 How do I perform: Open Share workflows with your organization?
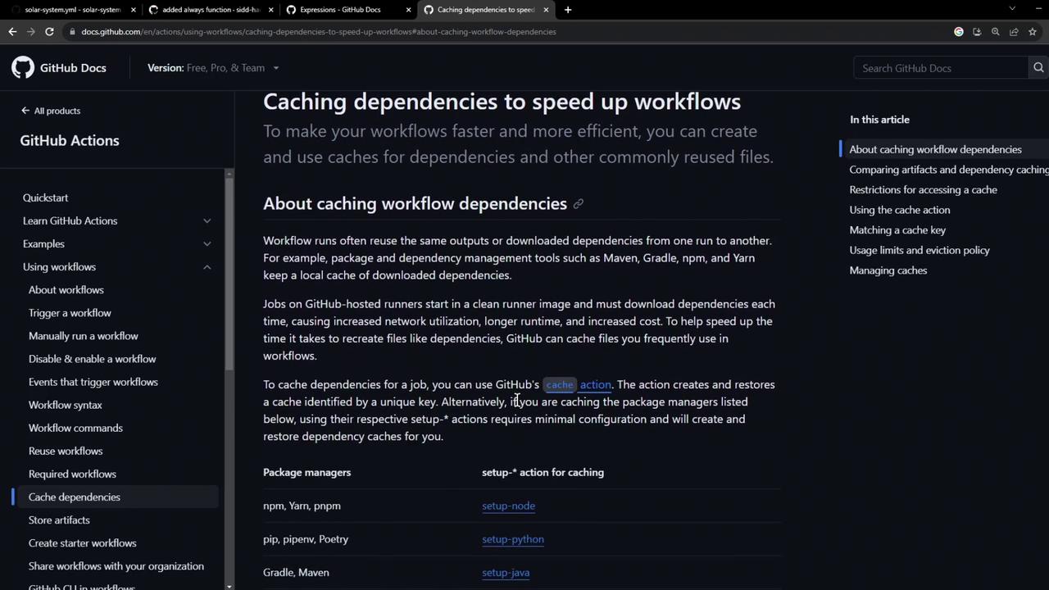(116, 565)
